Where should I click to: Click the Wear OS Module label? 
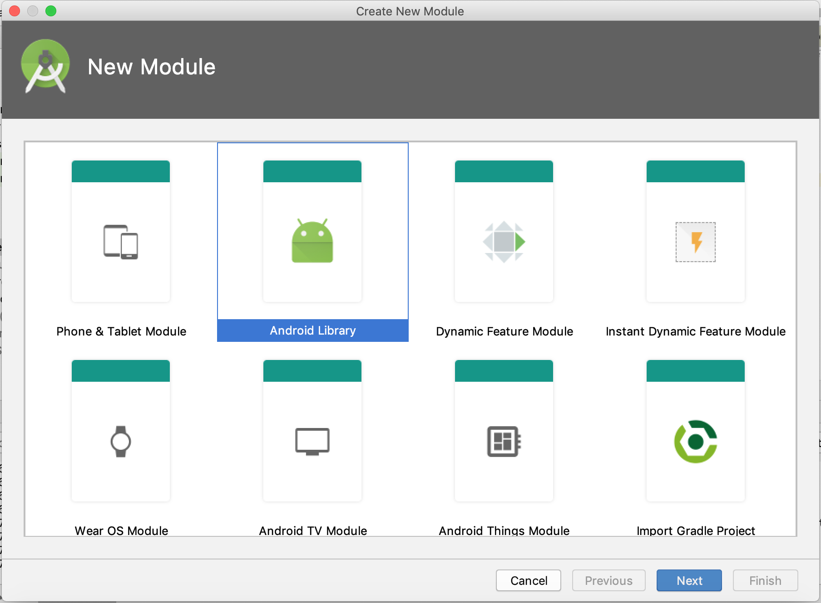click(x=121, y=530)
